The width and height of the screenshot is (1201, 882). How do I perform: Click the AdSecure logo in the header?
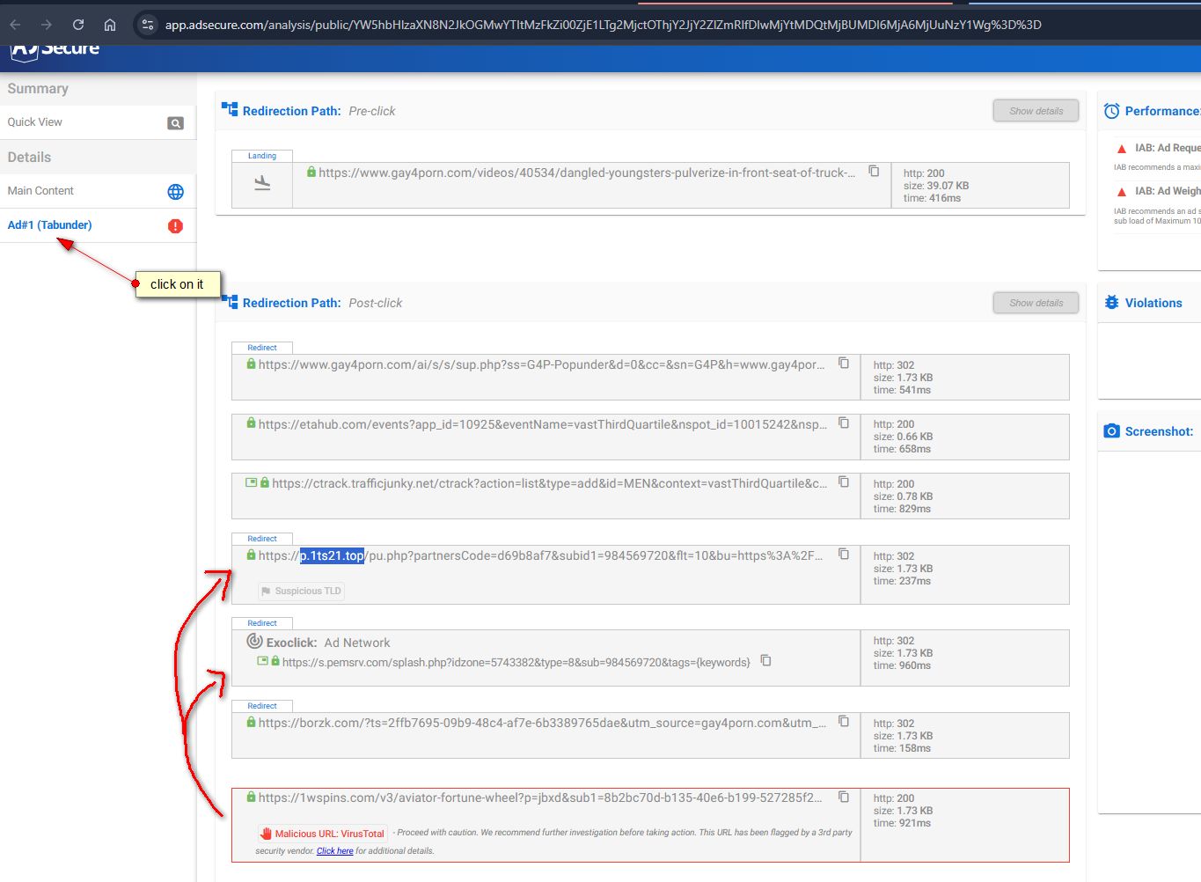click(x=55, y=50)
